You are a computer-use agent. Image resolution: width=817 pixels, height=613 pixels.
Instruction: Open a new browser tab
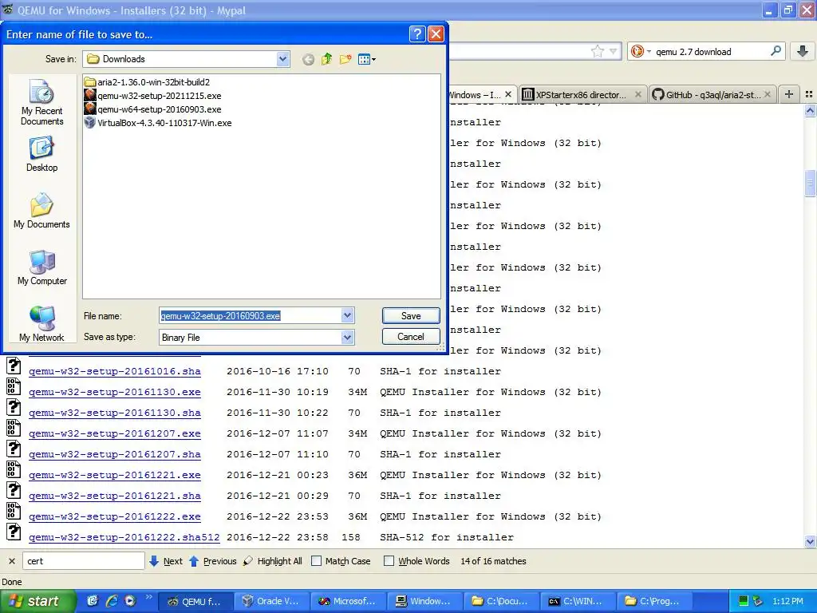pos(789,94)
